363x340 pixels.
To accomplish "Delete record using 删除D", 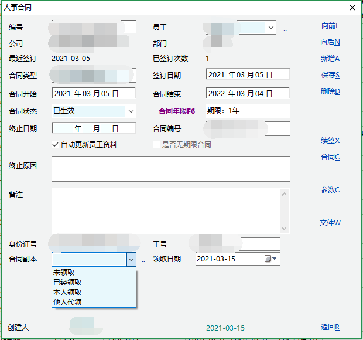I will [330, 91].
